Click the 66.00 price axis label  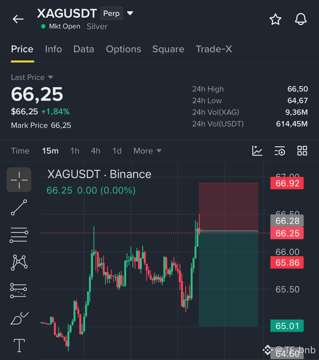pos(287,252)
